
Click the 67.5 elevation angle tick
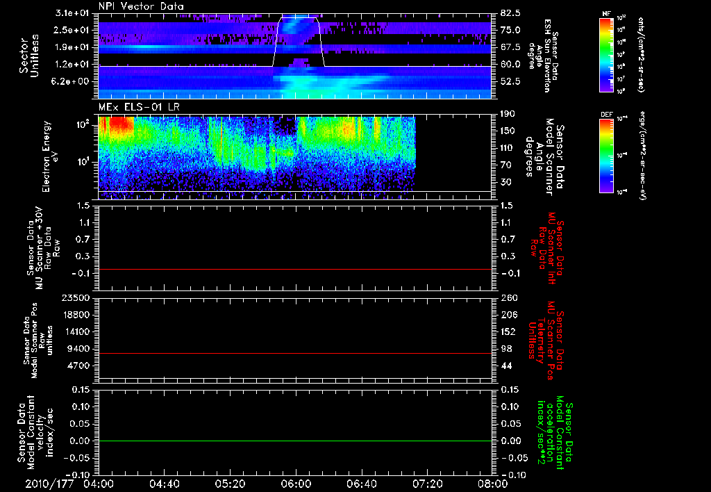tap(510, 47)
